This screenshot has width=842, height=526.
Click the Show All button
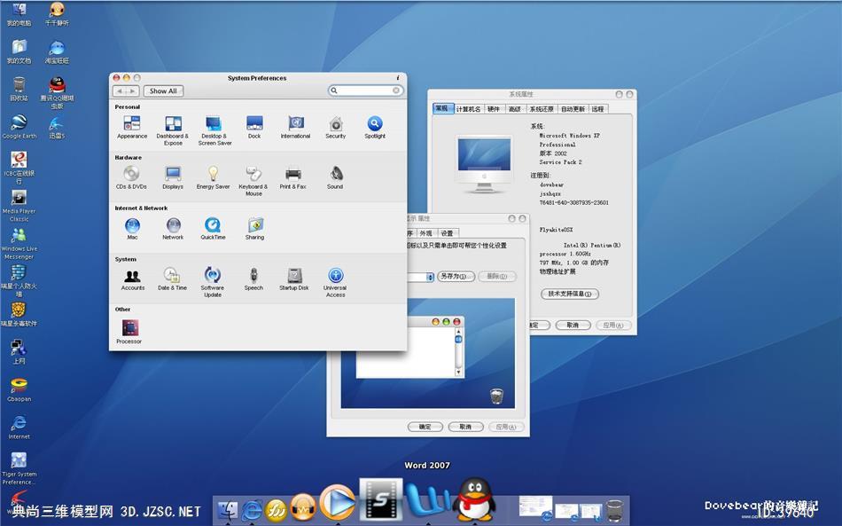(163, 91)
